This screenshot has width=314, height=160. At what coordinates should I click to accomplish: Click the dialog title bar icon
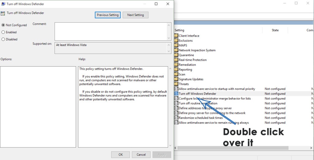(x=3, y=4)
